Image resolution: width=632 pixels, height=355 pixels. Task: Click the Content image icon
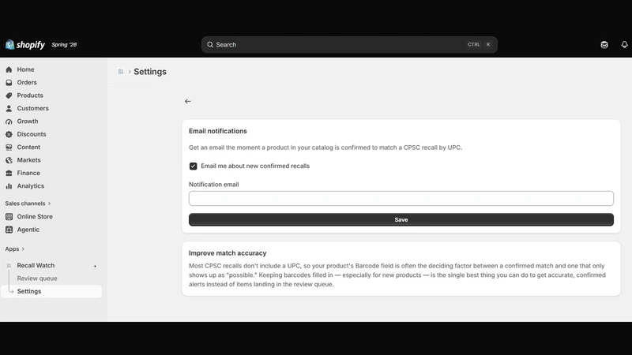(9, 148)
